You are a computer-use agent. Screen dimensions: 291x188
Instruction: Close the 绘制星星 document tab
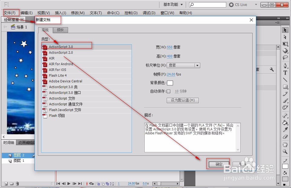pyautogui.click(x=22, y=19)
